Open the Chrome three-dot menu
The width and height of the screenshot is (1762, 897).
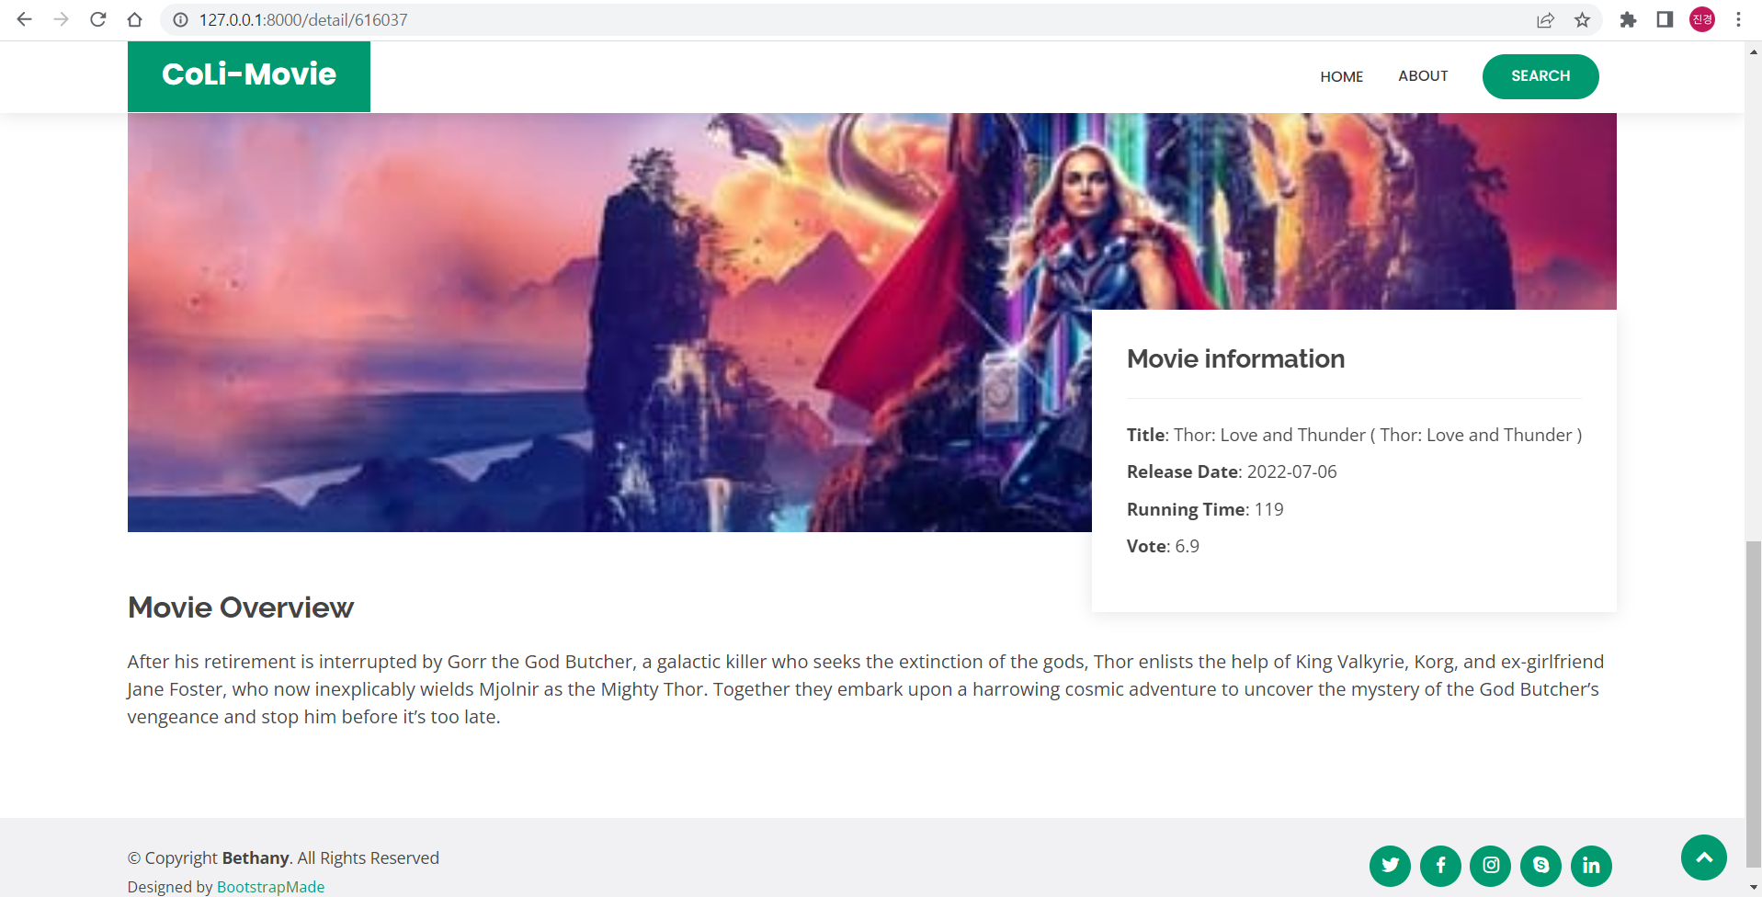pyautogui.click(x=1738, y=19)
